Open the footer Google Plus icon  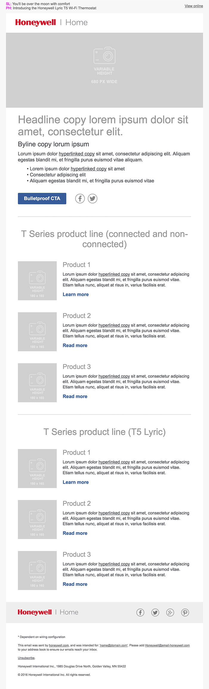(x=170, y=613)
